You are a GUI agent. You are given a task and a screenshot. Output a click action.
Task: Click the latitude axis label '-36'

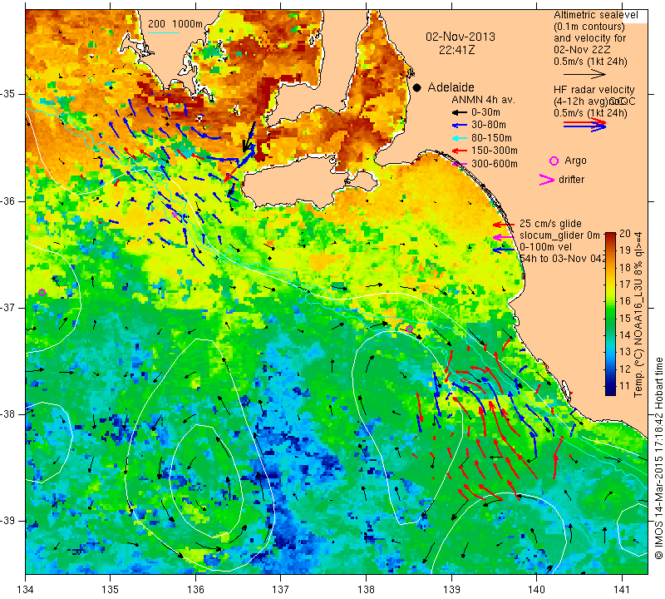[x=8, y=200]
